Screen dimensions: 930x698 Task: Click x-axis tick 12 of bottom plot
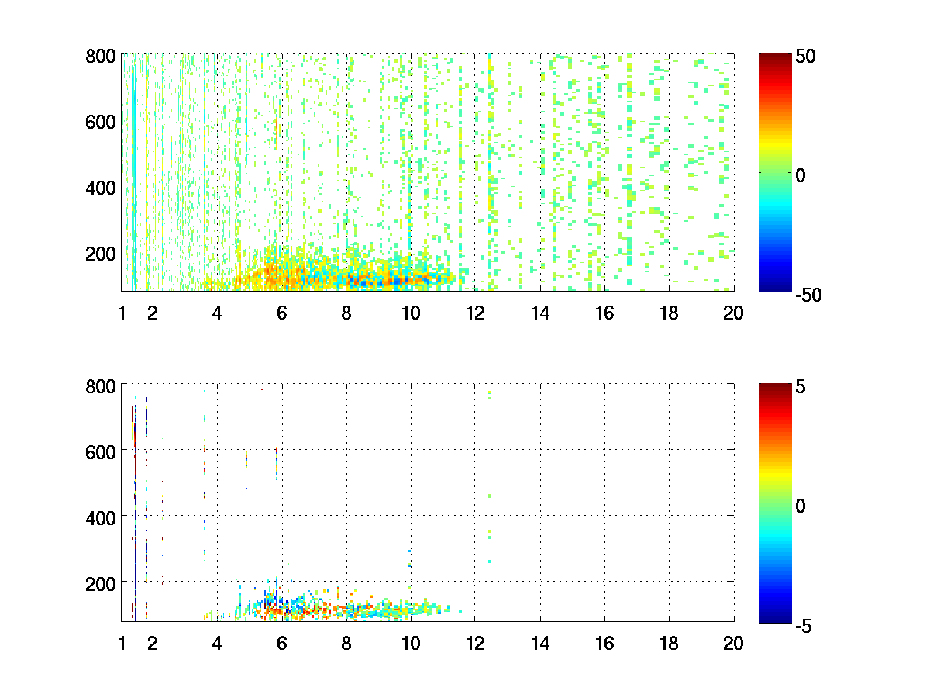click(475, 643)
